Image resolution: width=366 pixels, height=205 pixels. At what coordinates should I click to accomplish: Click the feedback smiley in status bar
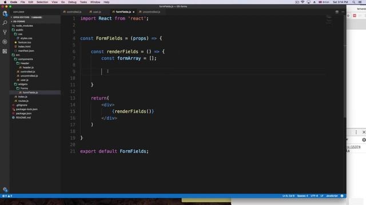tap(342, 196)
